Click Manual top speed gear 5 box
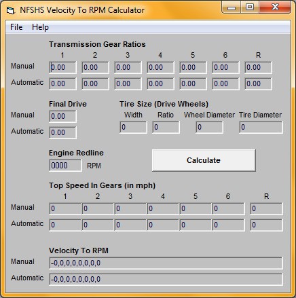Viewport: 296px width, 298px height. (196, 208)
